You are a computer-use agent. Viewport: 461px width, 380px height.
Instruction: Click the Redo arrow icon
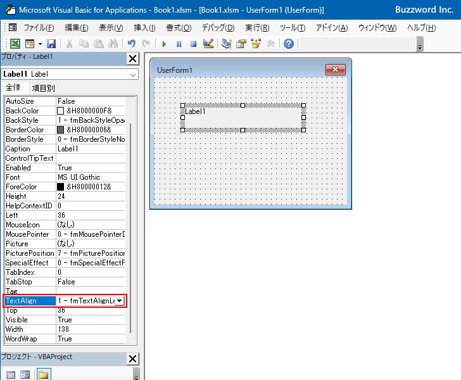(146, 44)
